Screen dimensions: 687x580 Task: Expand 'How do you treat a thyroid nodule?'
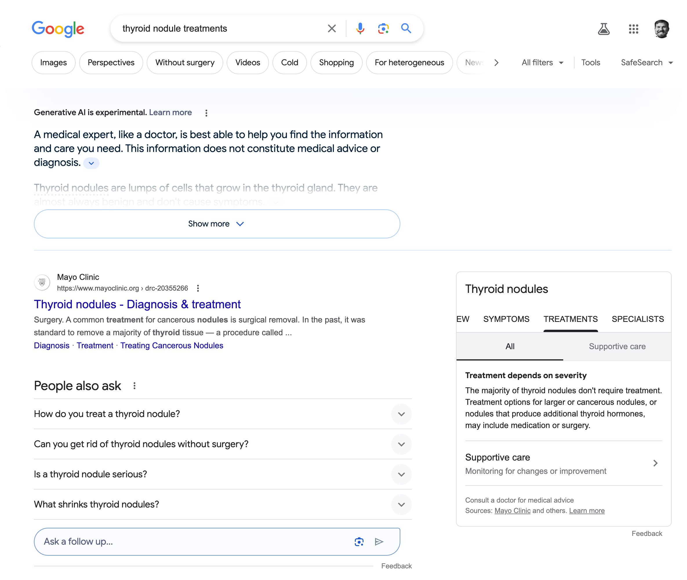[401, 414]
